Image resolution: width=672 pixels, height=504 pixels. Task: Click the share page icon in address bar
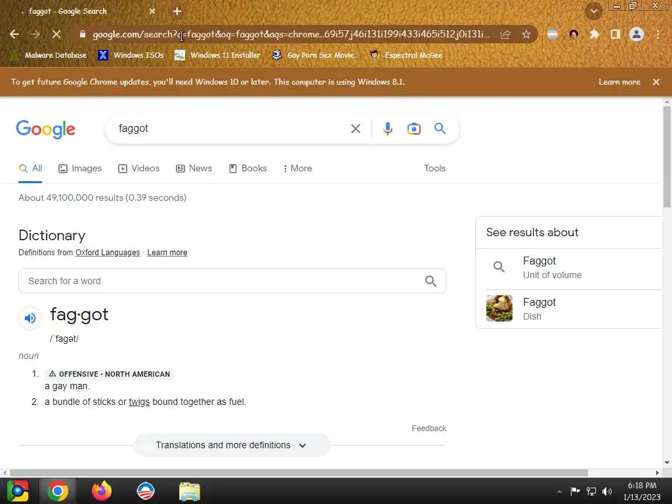click(x=505, y=34)
